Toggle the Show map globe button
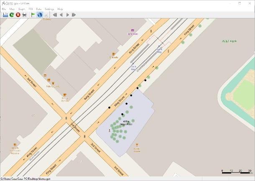The width and height of the screenshot is (255, 181). point(40,15)
